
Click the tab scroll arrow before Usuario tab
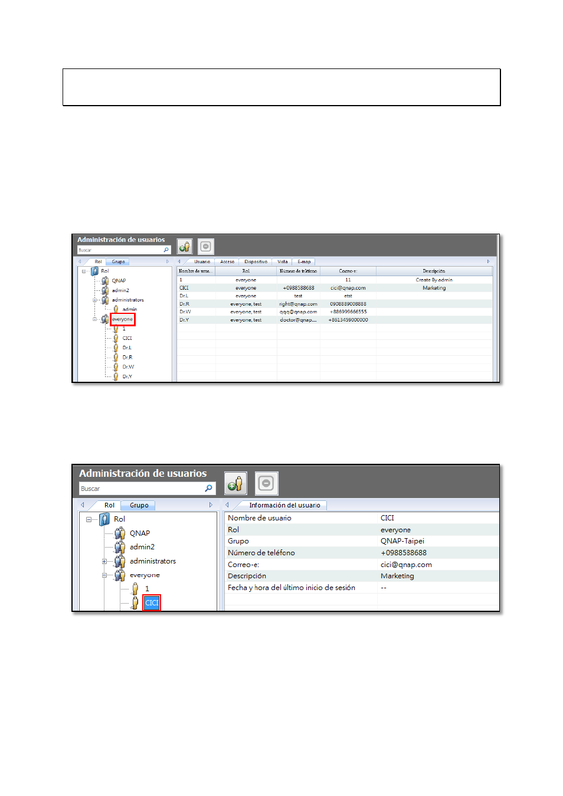(x=179, y=261)
